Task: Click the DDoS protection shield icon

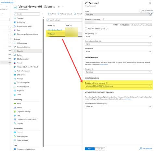Action: click(x=15, y=59)
